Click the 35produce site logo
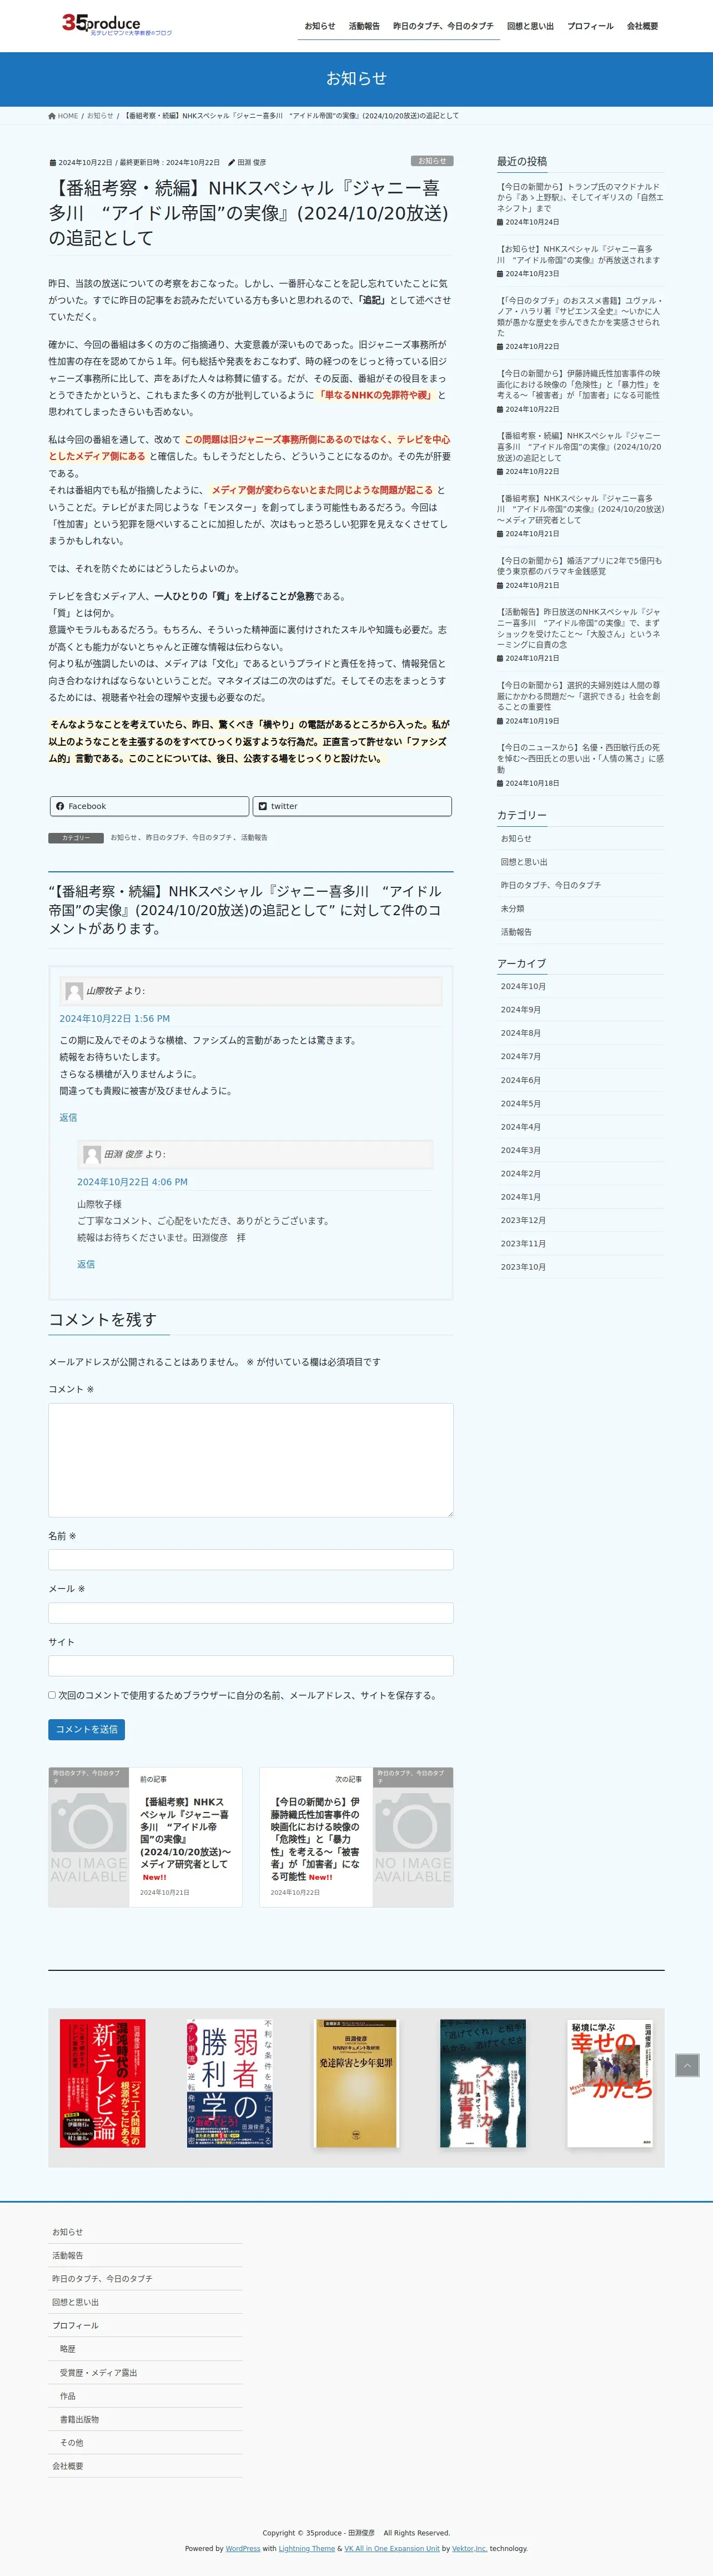This screenshot has height=2576, width=713. click(x=117, y=25)
